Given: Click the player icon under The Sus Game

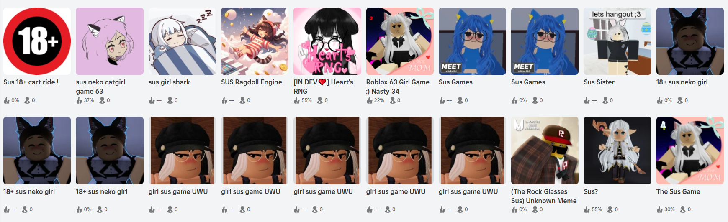Looking at the screenshot, I should [683, 209].
